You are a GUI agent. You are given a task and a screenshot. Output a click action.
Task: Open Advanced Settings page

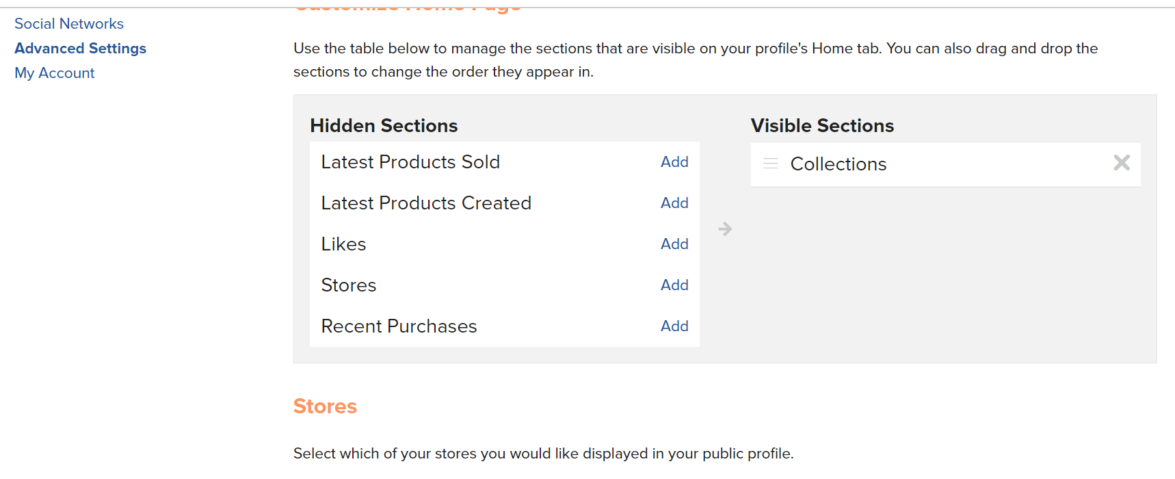coord(81,49)
